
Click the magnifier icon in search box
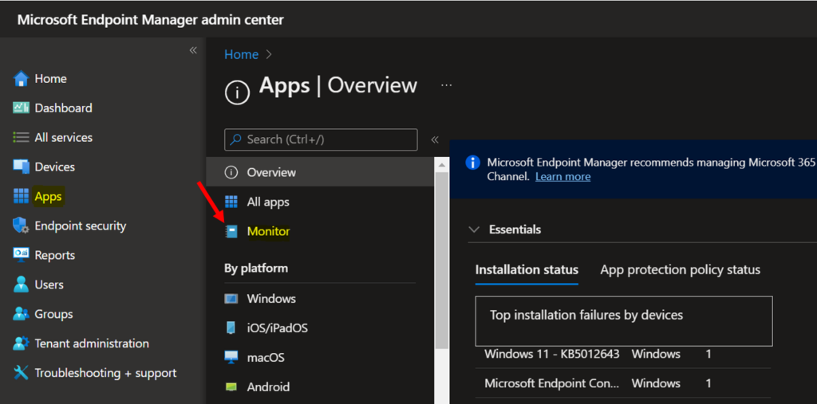(236, 139)
